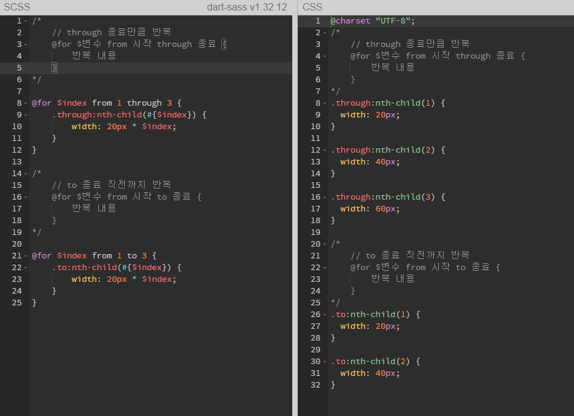Collapse .to:nth-child(1) rule fold in CSS
Image resolution: width=574 pixels, height=416 pixels.
coord(325,315)
